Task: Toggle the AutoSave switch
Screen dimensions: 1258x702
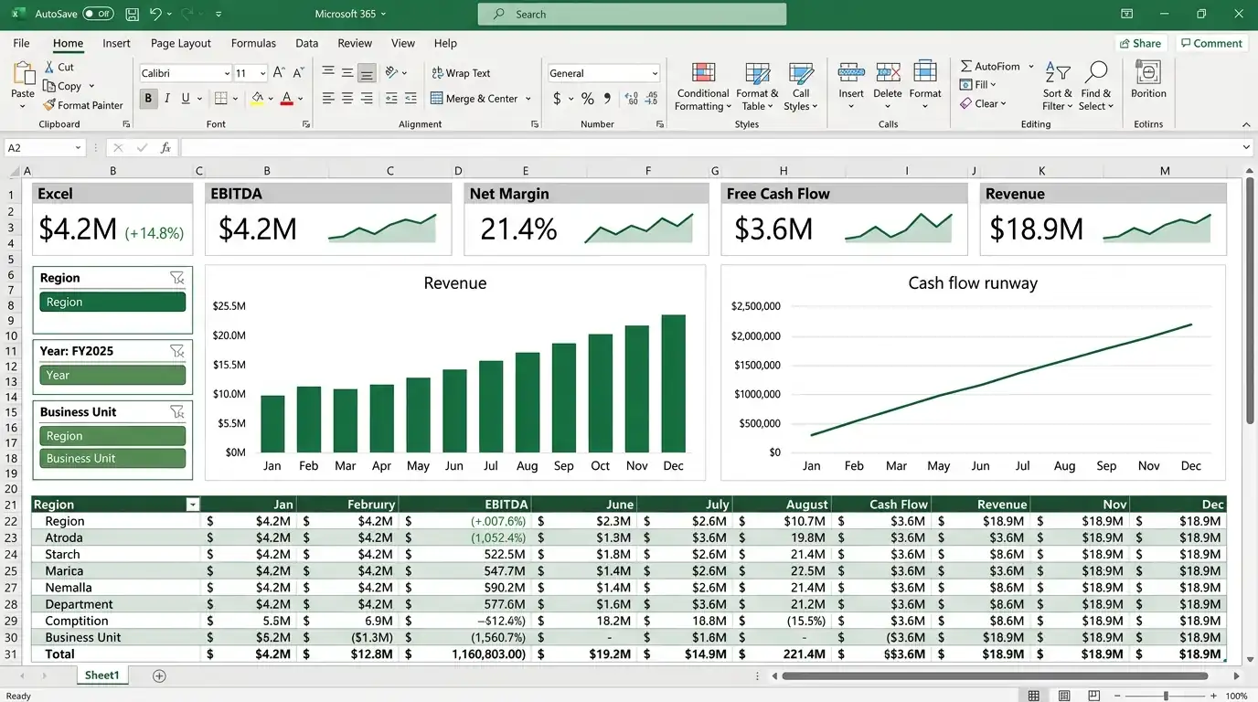Action: click(98, 15)
